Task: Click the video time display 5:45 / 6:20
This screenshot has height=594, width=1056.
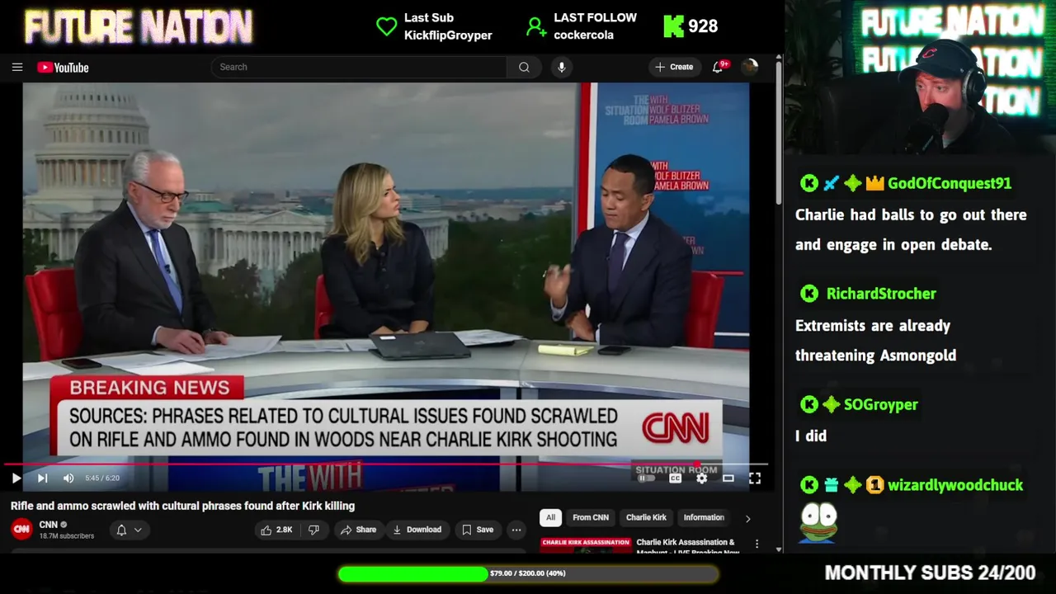Action: (102, 478)
